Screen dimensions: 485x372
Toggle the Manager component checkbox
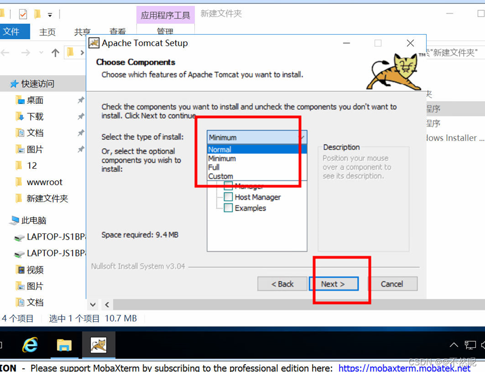(x=228, y=186)
